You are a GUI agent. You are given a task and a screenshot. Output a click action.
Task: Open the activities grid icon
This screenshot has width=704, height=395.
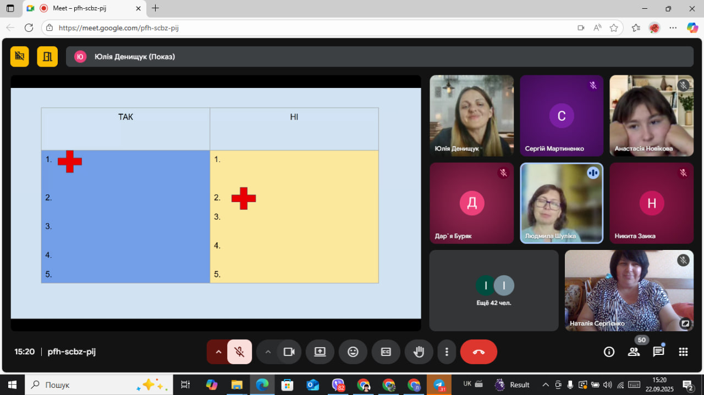click(x=683, y=352)
